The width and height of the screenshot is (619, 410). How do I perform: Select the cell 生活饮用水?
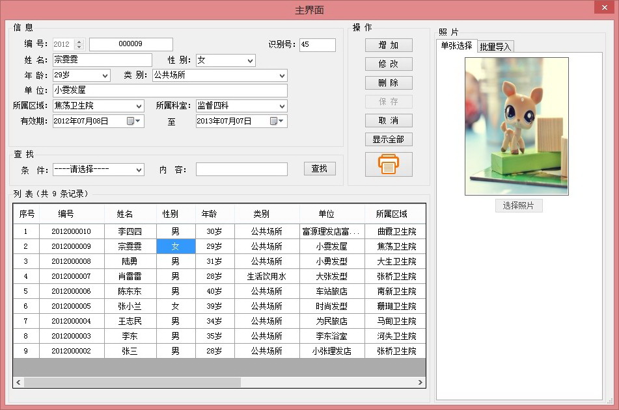267,276
